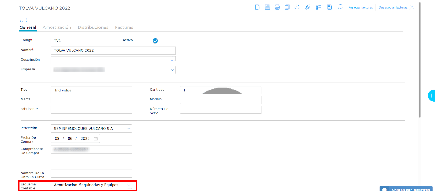Click the copy document icon

pyautogui.click(x=287, y=7)
